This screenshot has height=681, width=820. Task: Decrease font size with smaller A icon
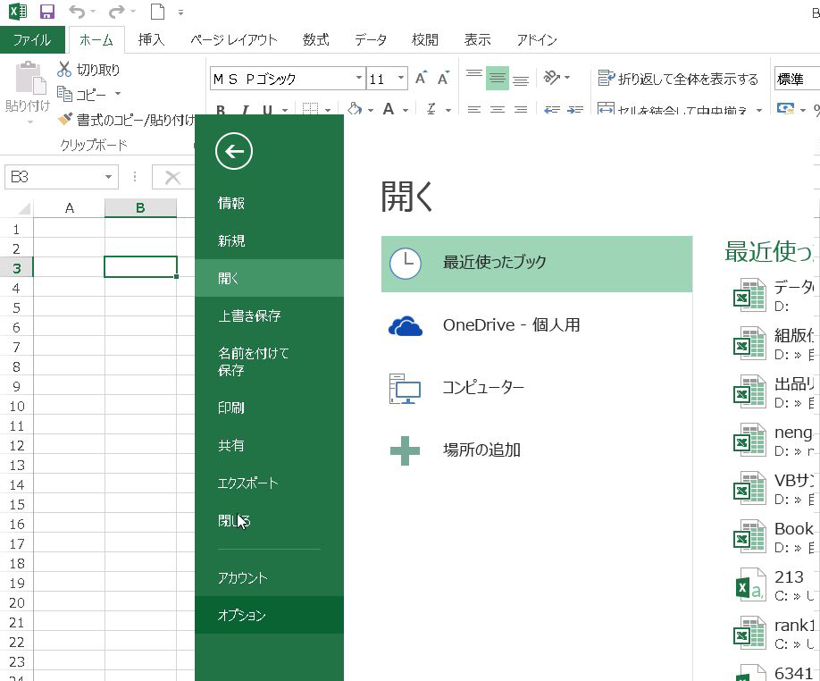tap(443, 79)
